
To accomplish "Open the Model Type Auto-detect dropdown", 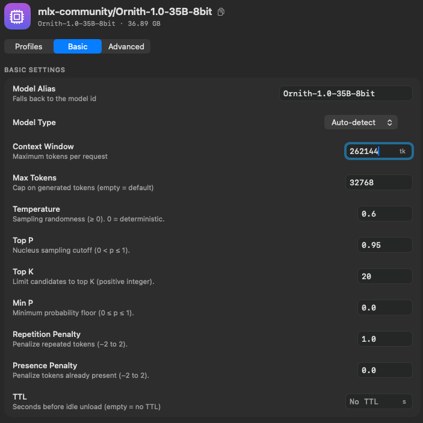I will [x=360, y=123].
